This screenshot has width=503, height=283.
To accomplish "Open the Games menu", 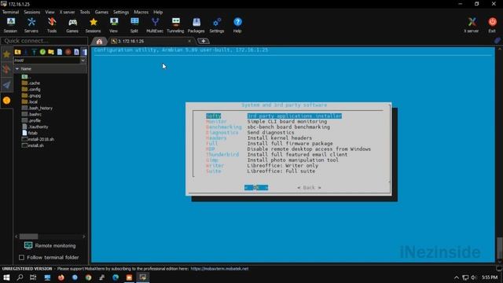I will (x=101, y=13).
